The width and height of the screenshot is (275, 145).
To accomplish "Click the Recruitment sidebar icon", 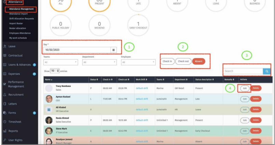I will (x=5, y=95).
